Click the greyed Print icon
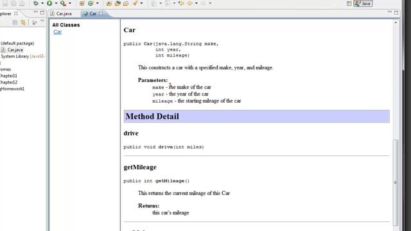The image size is (411, 231). pos(22,3)
